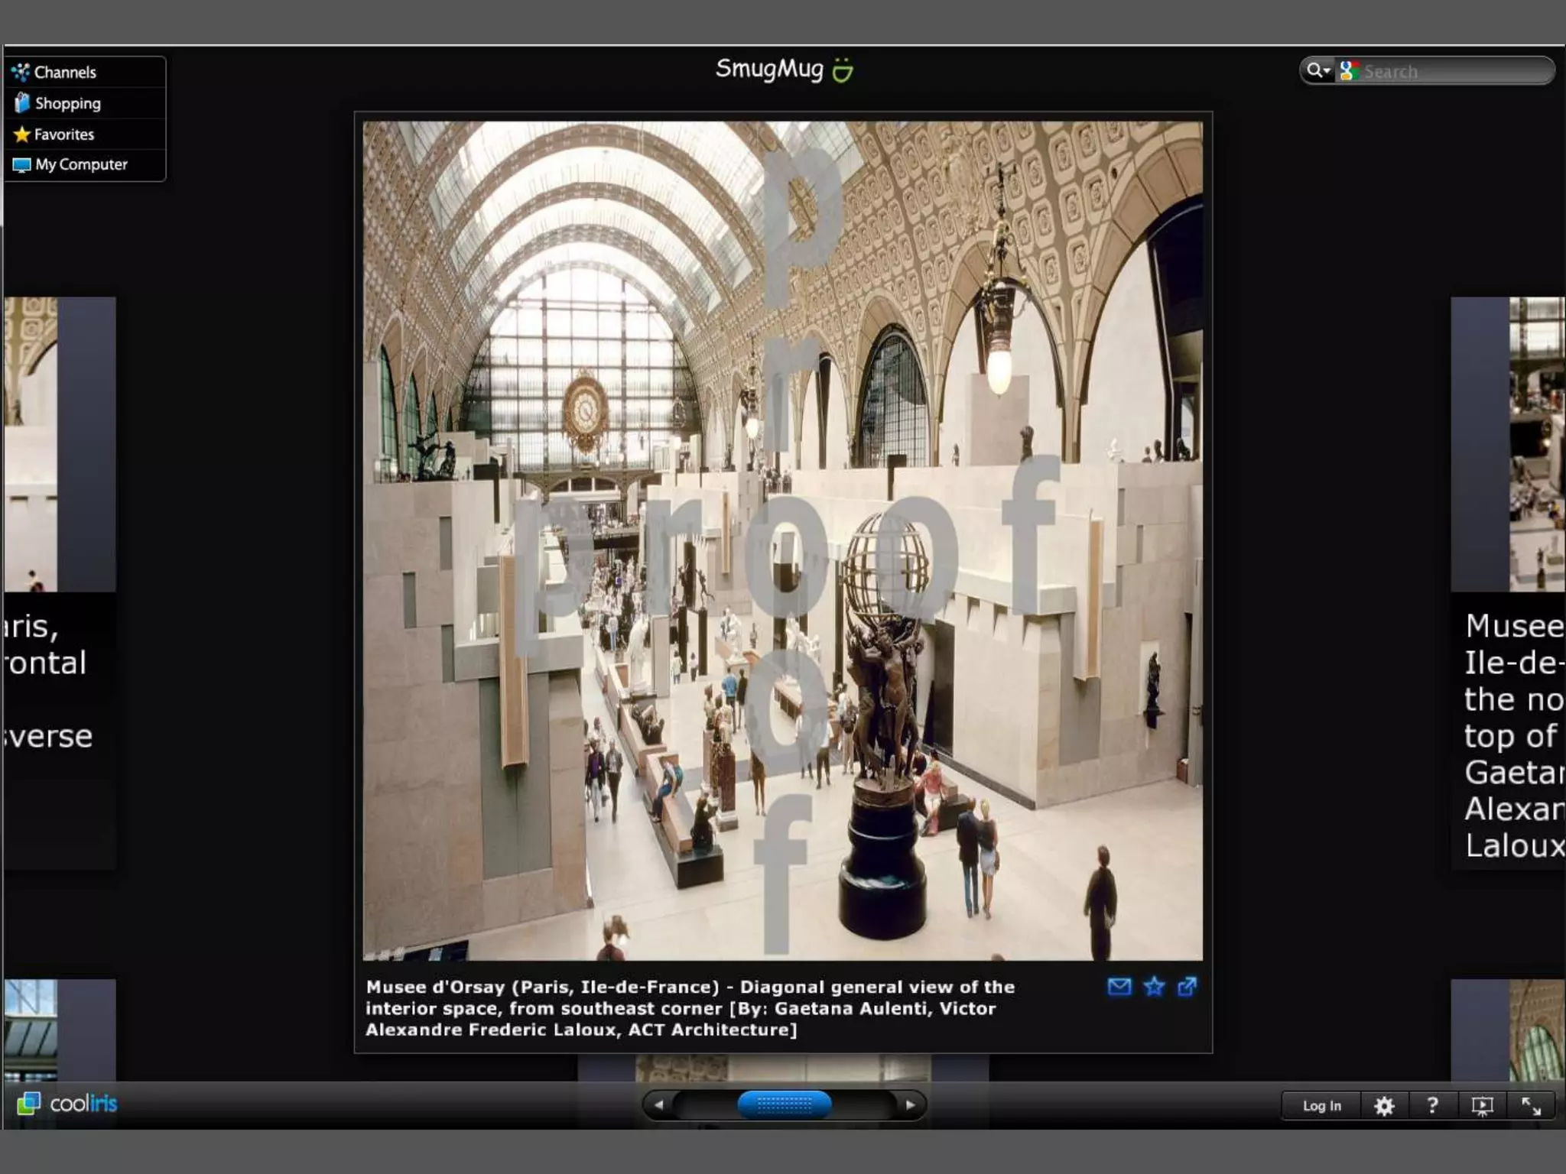Open the Shopping menu item
Viewport: 1566px width, 1174px height.
(x=67, y=103)
